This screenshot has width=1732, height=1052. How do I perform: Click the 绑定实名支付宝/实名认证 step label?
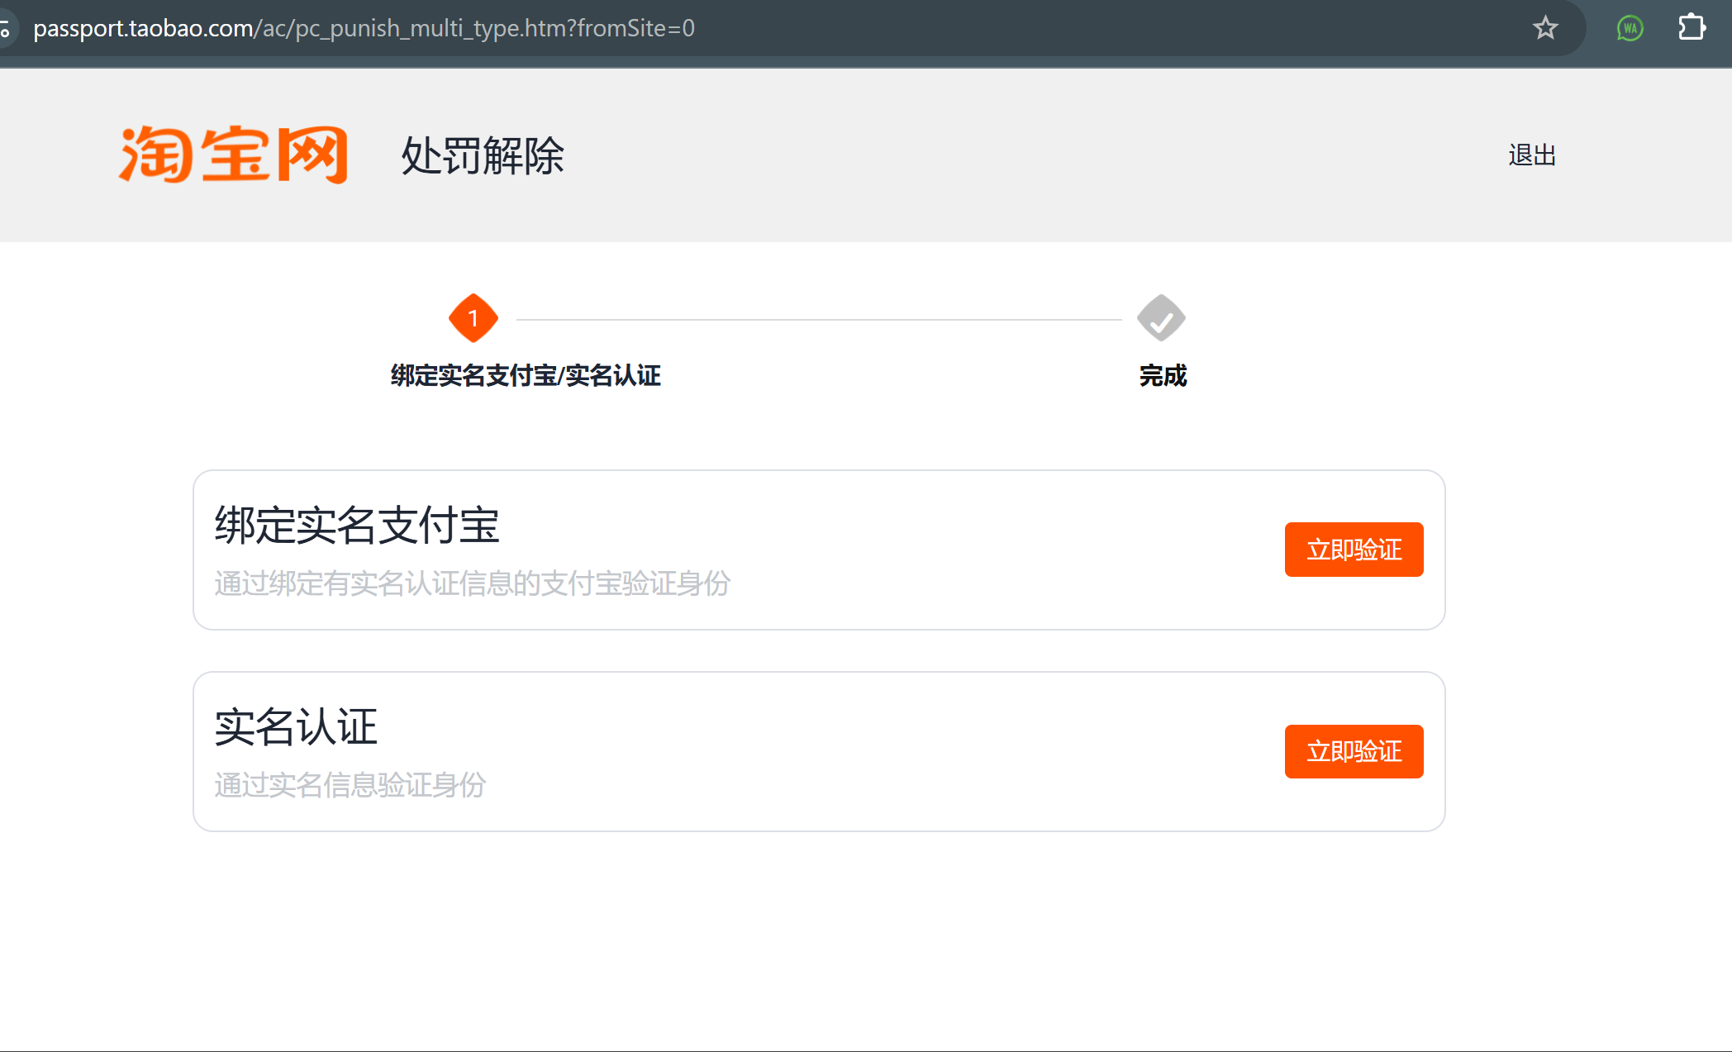pyautogui.click(x=526, y=376)
